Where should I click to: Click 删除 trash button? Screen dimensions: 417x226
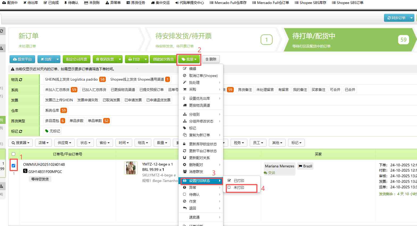point(211,59)
